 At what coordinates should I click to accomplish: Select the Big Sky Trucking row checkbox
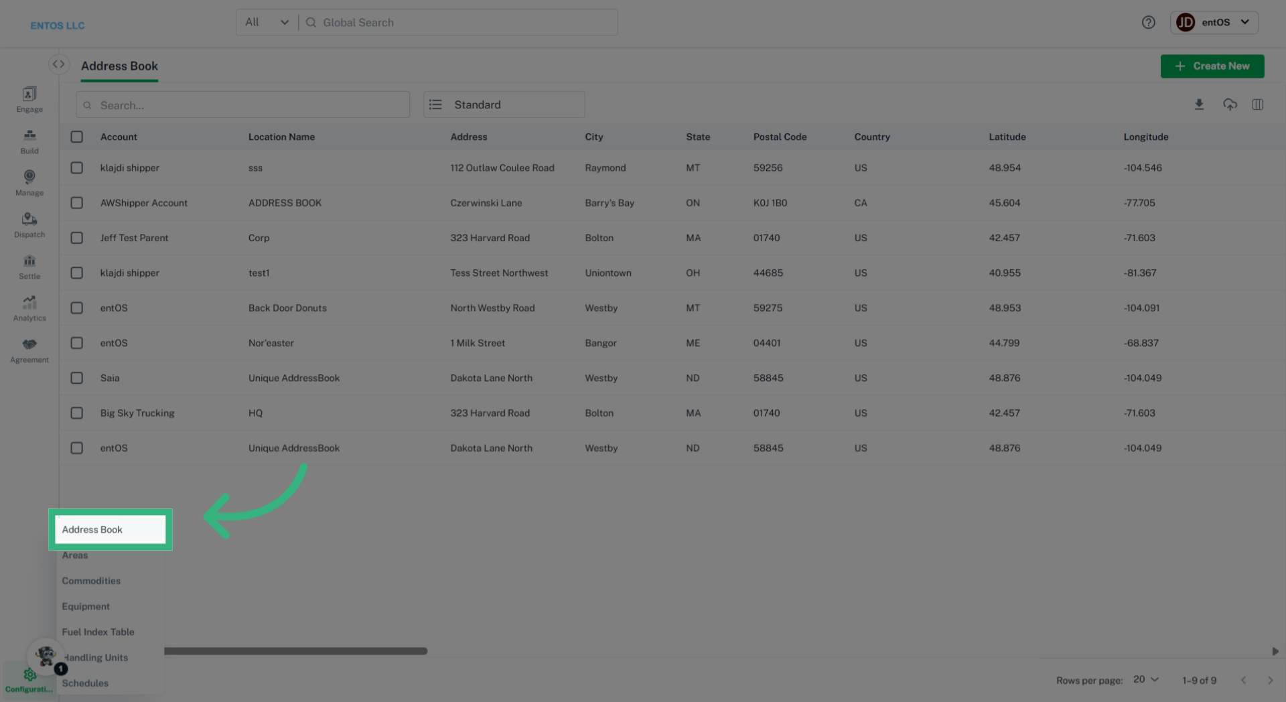(x=77, y=413)
